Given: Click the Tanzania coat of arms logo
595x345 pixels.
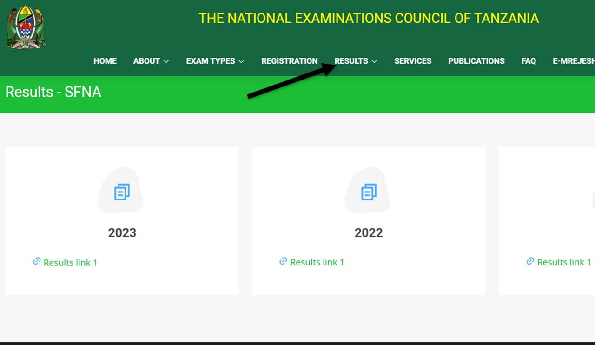Looking at the screenshot, I should 26,27.
